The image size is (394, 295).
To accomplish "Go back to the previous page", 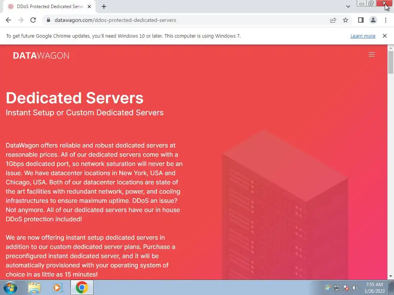I will pos(8,20).
